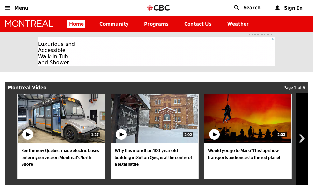Click the MONTREAL wordmark logo
The height and width of the screenshot is (195, 313).
tap(29, 23)
